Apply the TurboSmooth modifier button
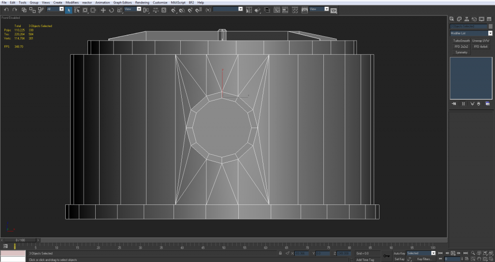The width and height of the screenshot is (495, 262). (x=461, y=41)
